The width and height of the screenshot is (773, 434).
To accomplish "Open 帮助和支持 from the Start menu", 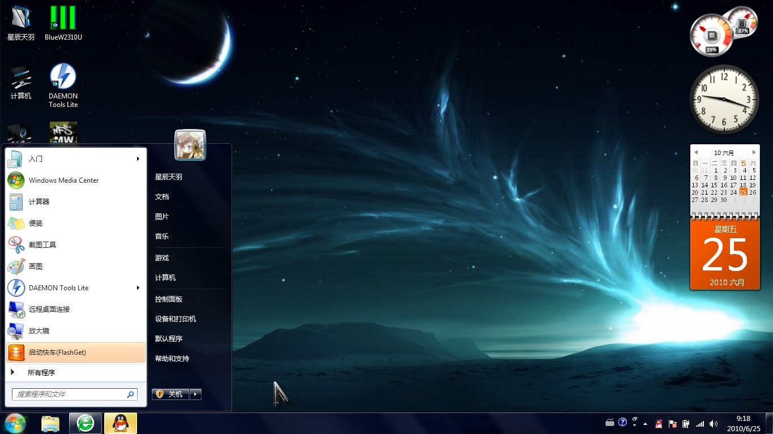I will [x=172, y=358].
